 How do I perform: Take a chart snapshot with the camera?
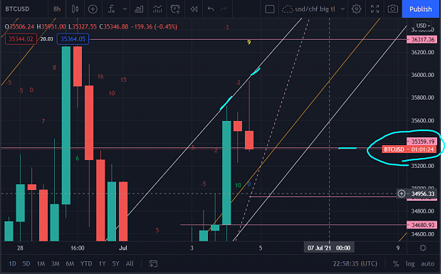click(x=393, y=9)
